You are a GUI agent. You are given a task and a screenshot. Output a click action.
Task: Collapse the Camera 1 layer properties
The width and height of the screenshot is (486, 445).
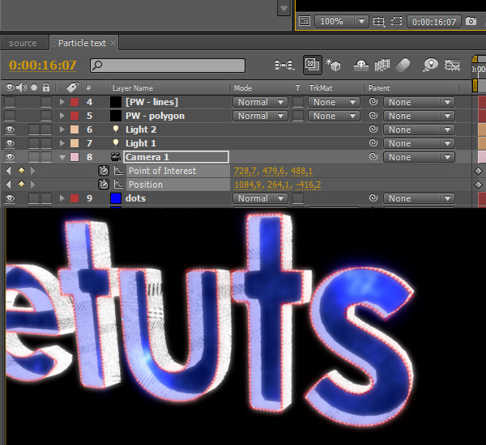[62, 157]
